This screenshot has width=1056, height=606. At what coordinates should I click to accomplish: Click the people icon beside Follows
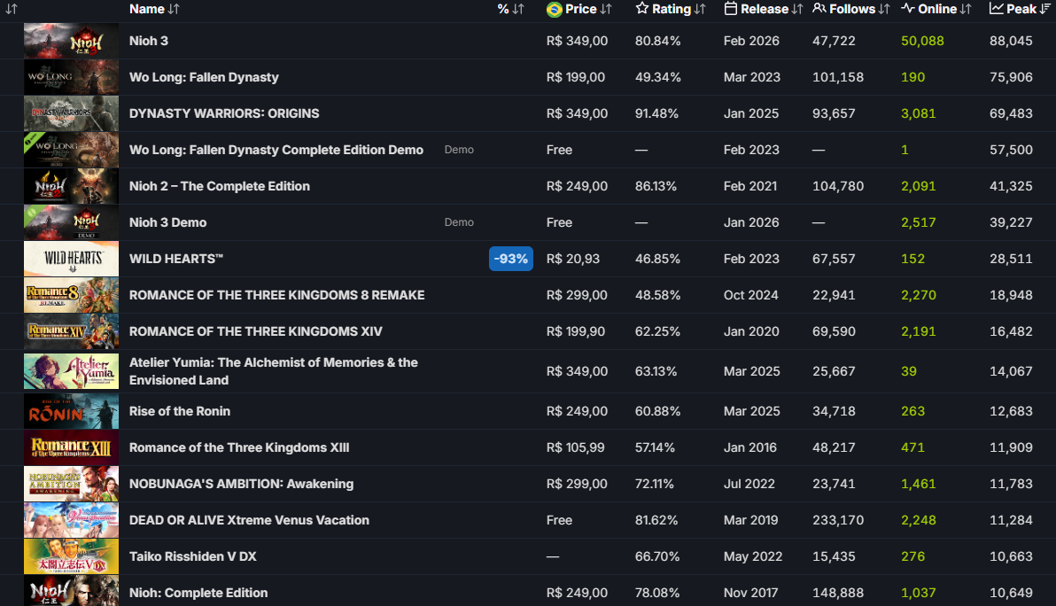pos(819,9)
